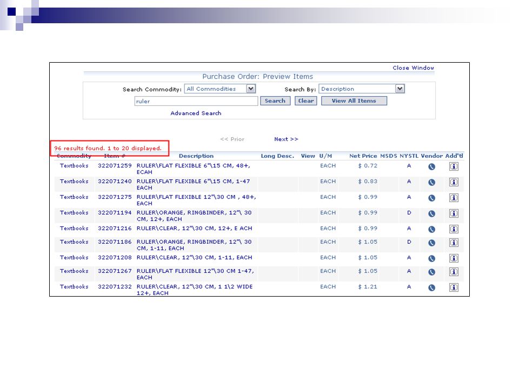Open vendor info for item 322071267
The width and height of the screenshot is (519, 389).
[x=431, y=272]
